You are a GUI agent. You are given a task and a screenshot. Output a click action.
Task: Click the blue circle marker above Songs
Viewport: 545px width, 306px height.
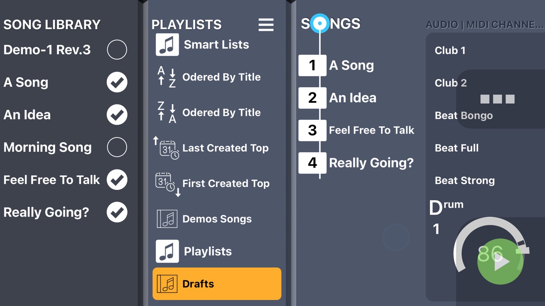point(320,23)
